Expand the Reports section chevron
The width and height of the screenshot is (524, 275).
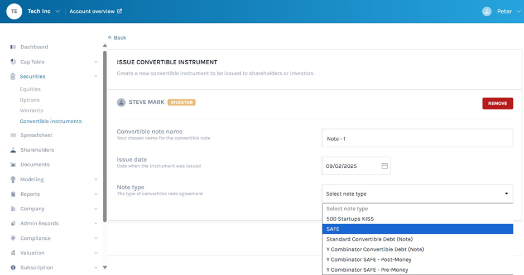coord(96,195)
